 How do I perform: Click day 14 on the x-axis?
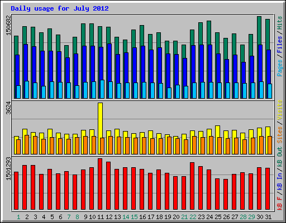tap(126, 217)
